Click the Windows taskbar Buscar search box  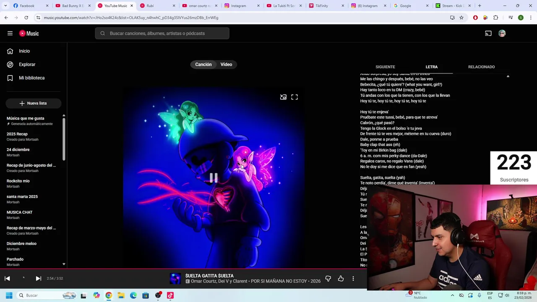click(x=47, y=296)
